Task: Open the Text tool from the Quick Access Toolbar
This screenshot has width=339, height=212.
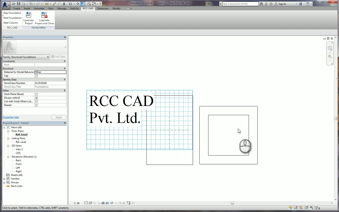Action: click(64, 4)
